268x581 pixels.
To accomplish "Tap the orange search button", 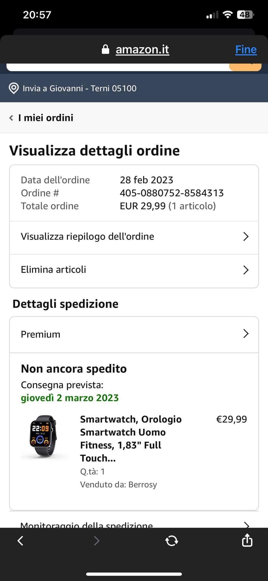I will coord(245,67).
